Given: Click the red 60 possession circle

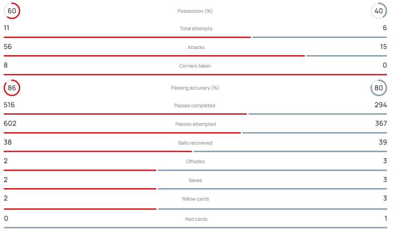Looking at the screenshot, I should (12, 11).
